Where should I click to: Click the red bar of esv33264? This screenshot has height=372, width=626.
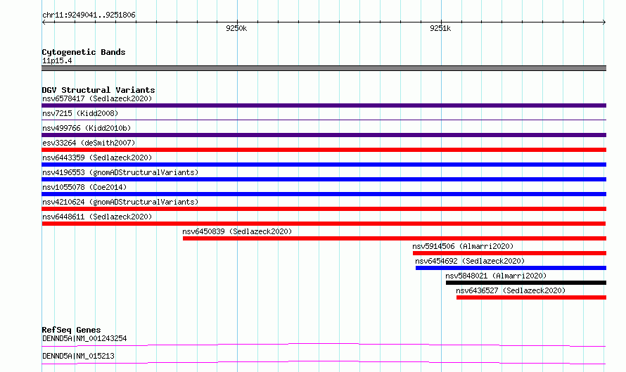pos(324,150)
